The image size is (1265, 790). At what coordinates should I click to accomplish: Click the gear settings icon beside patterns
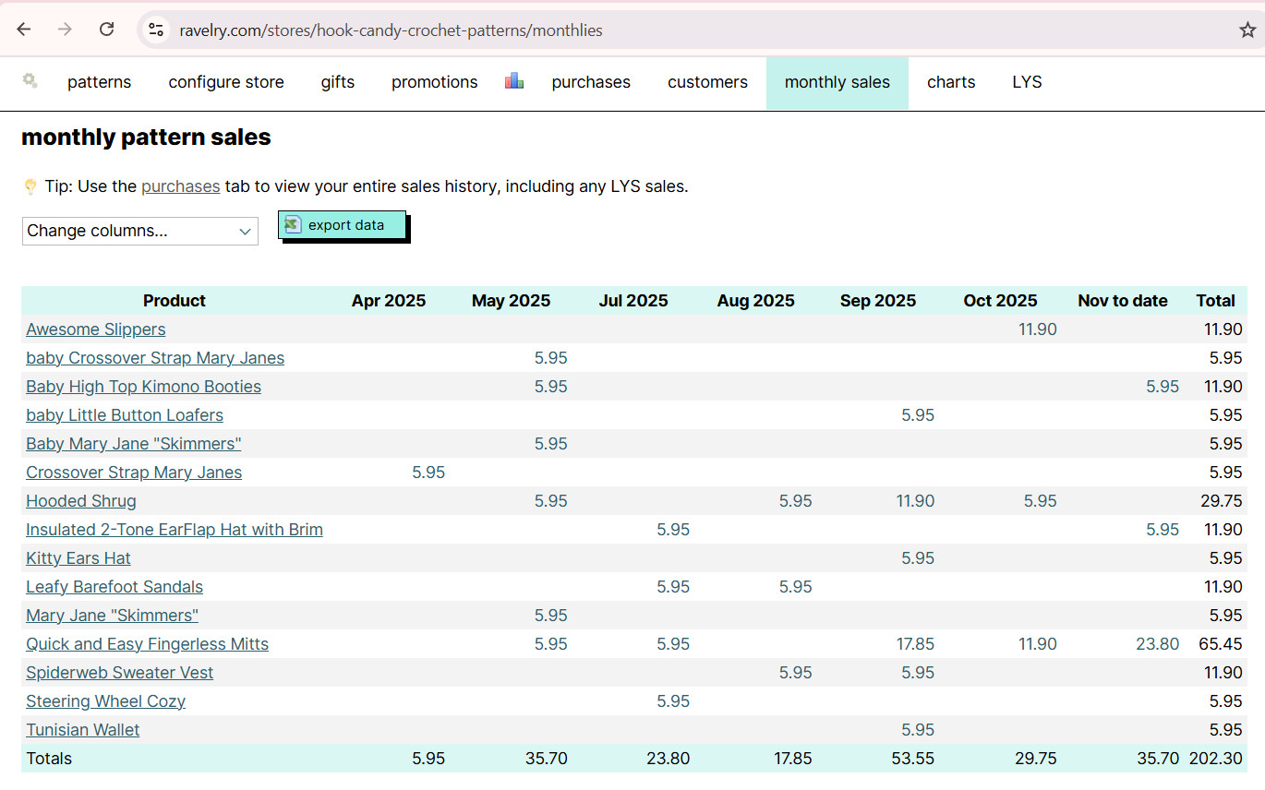[30, 81]
